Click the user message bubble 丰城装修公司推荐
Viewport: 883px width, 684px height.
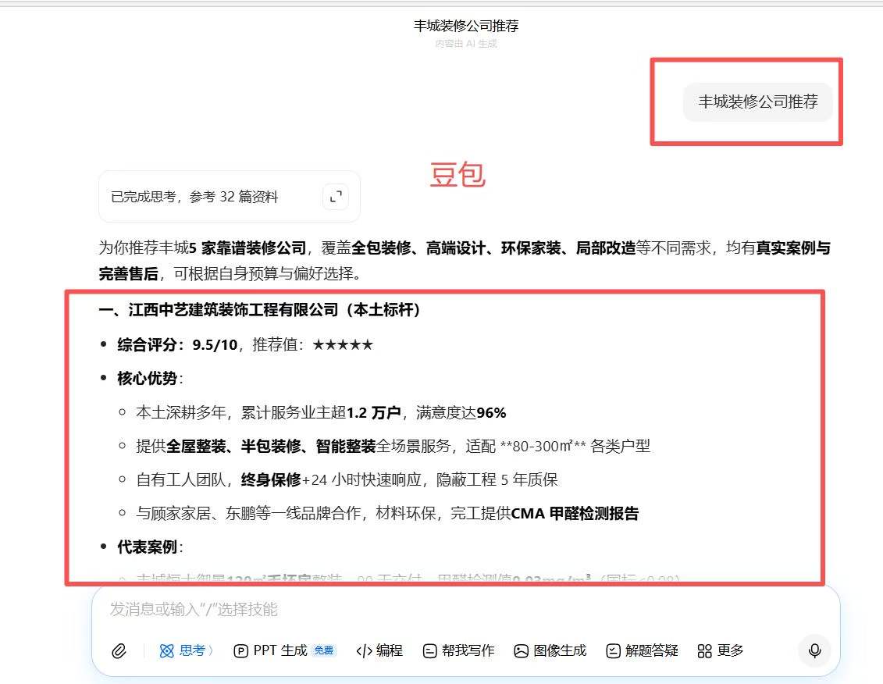coord(757,102)
